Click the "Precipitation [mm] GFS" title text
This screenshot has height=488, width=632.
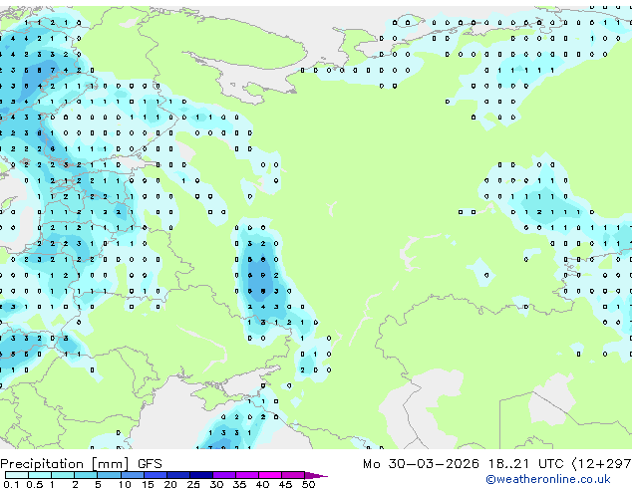(81, 464)
